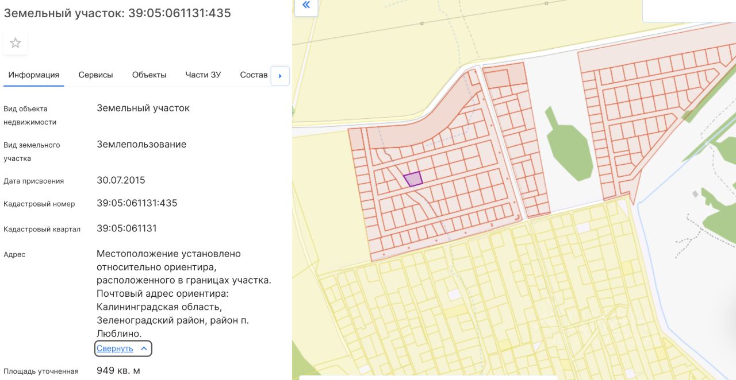
Task: Switch to the Состав tab
Action: pyautogui.click(x=254, y=75)
